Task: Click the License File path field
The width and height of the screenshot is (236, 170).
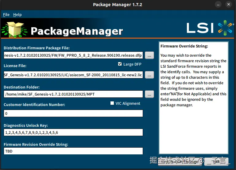Action: point(73,75)
